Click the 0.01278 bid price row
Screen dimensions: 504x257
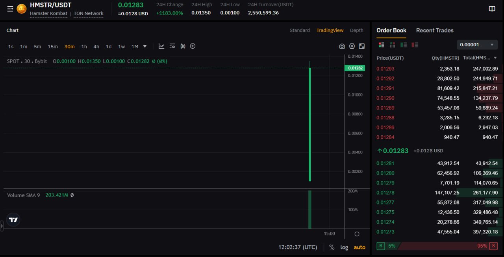[385, 193]
